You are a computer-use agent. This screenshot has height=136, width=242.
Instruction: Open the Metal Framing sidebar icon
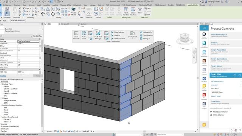click(x=204, y=71)
